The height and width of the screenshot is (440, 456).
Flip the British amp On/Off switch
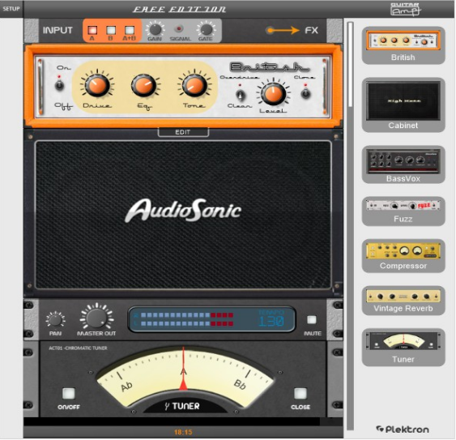tap(60, 85)
